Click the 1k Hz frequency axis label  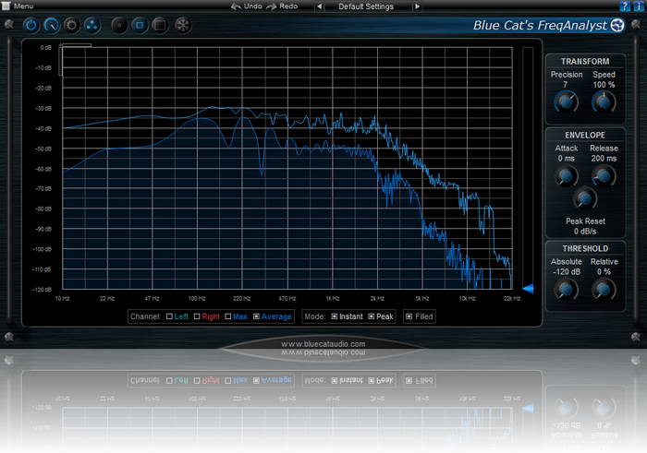(x=333, y=298)
